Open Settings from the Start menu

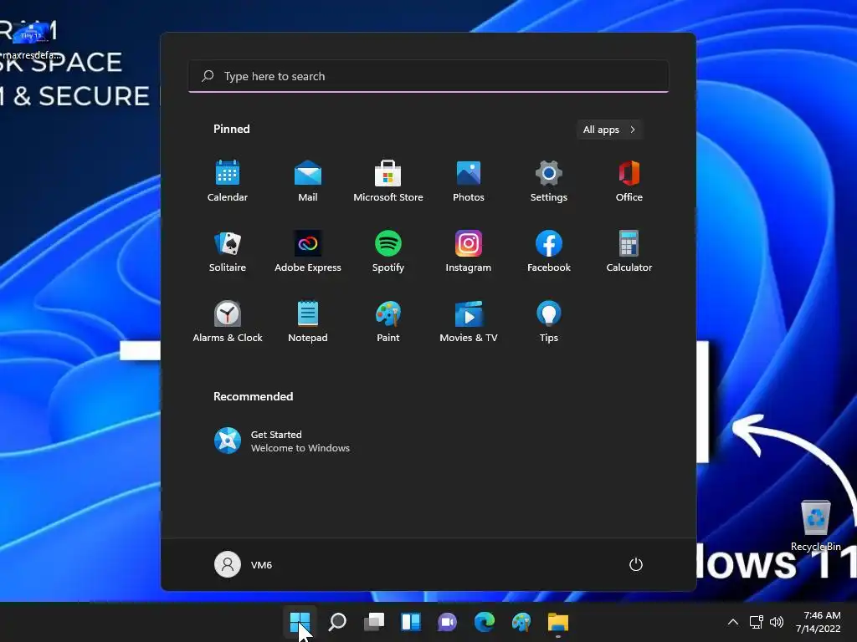click(549, 181)
